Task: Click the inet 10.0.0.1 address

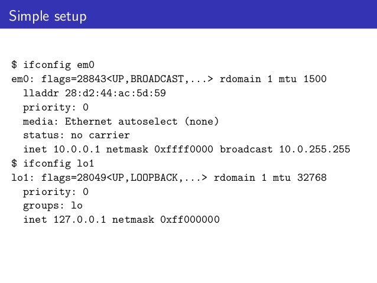Action: pos(61,149)
